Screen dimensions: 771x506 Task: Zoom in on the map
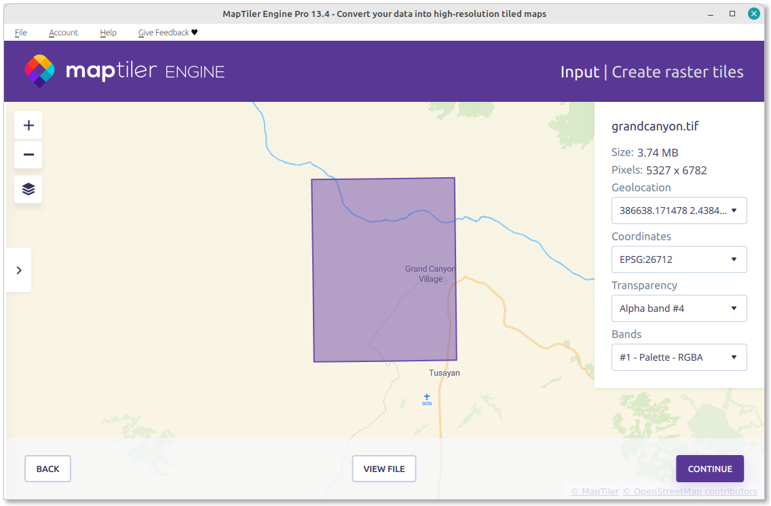tap(29, 126)
